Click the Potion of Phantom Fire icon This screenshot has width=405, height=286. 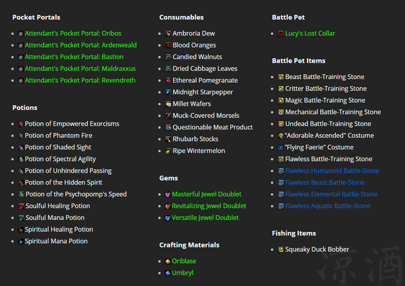tap(21, 136)
